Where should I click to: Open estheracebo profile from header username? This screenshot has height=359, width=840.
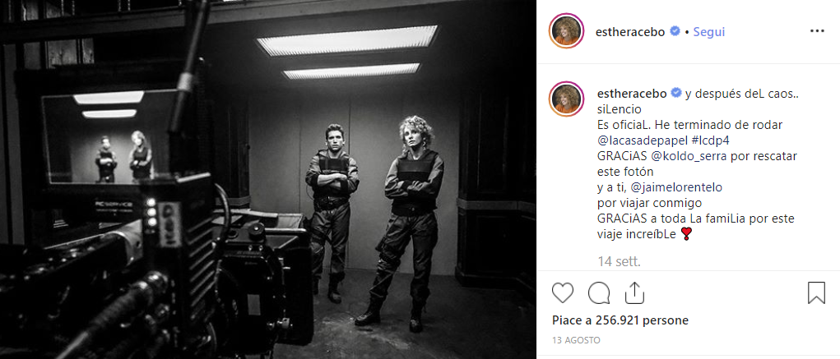(x=630, y=32)
